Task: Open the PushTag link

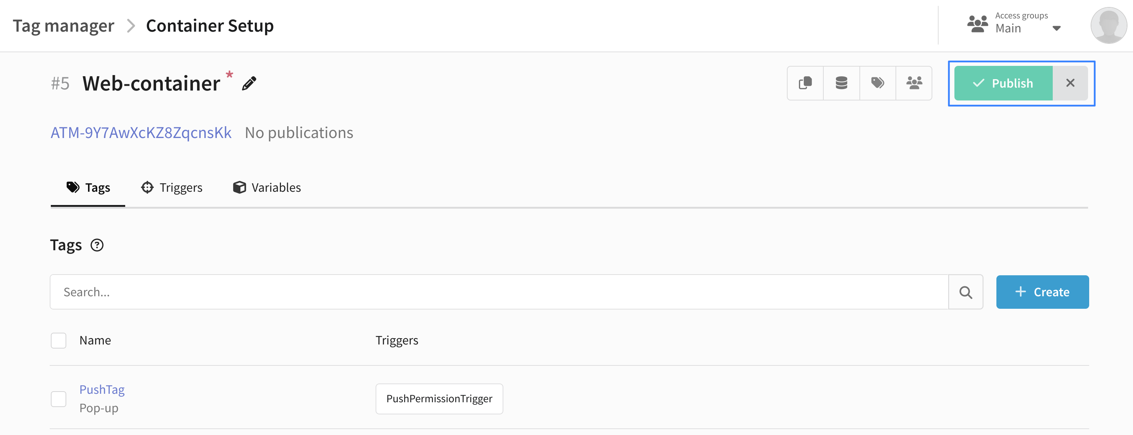Action: click(102, 390)
